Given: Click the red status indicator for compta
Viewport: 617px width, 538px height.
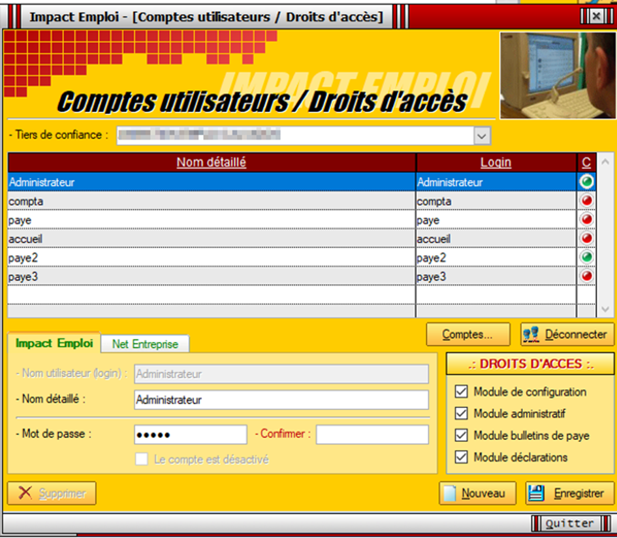Looking at the screenshot, I should pyautogui.click(x=586, y=200).
